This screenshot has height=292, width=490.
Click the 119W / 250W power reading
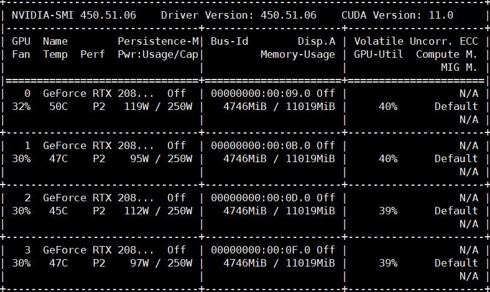pyautogui.click(x=158, y=106)
